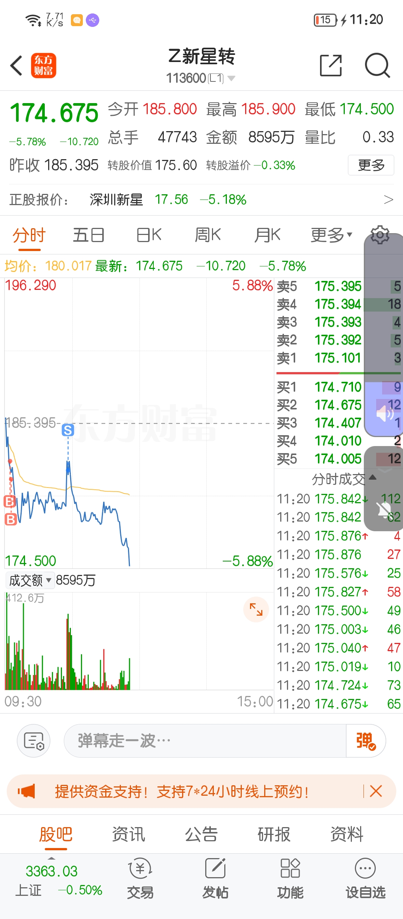Select the 资讯 tab

128,834
